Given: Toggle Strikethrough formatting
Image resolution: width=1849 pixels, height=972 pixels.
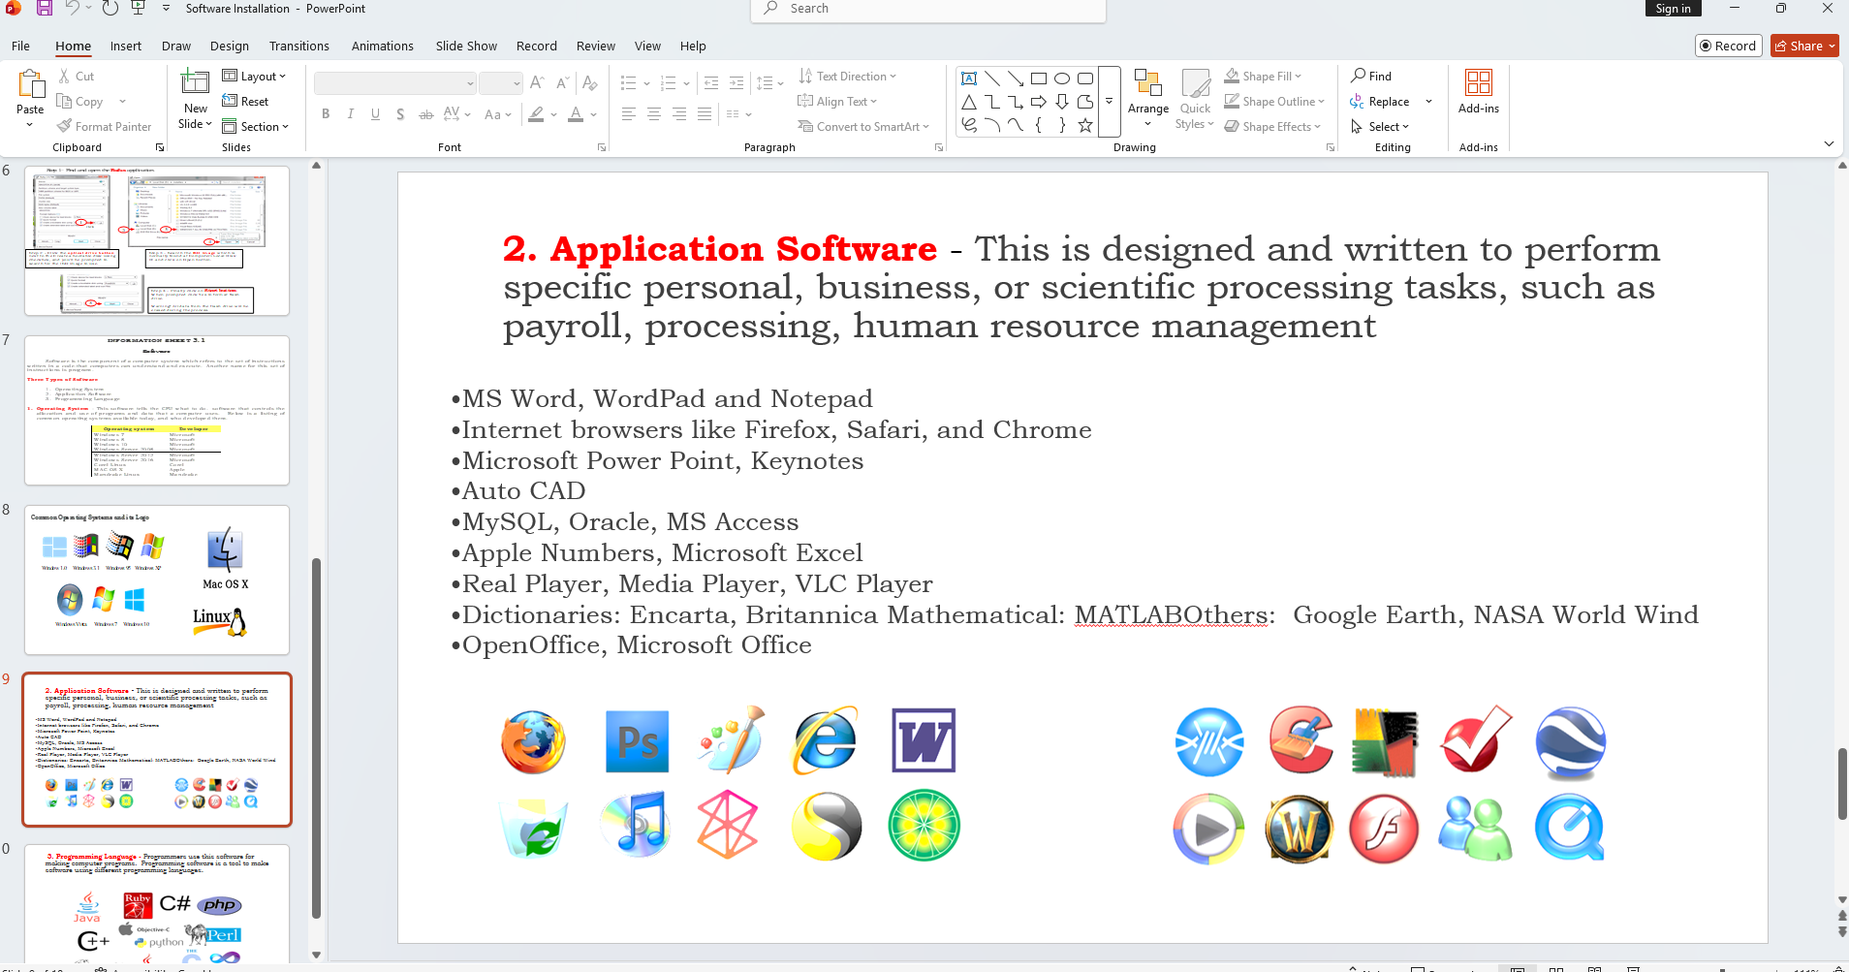Looking at the screenshot, I should 426,114.
